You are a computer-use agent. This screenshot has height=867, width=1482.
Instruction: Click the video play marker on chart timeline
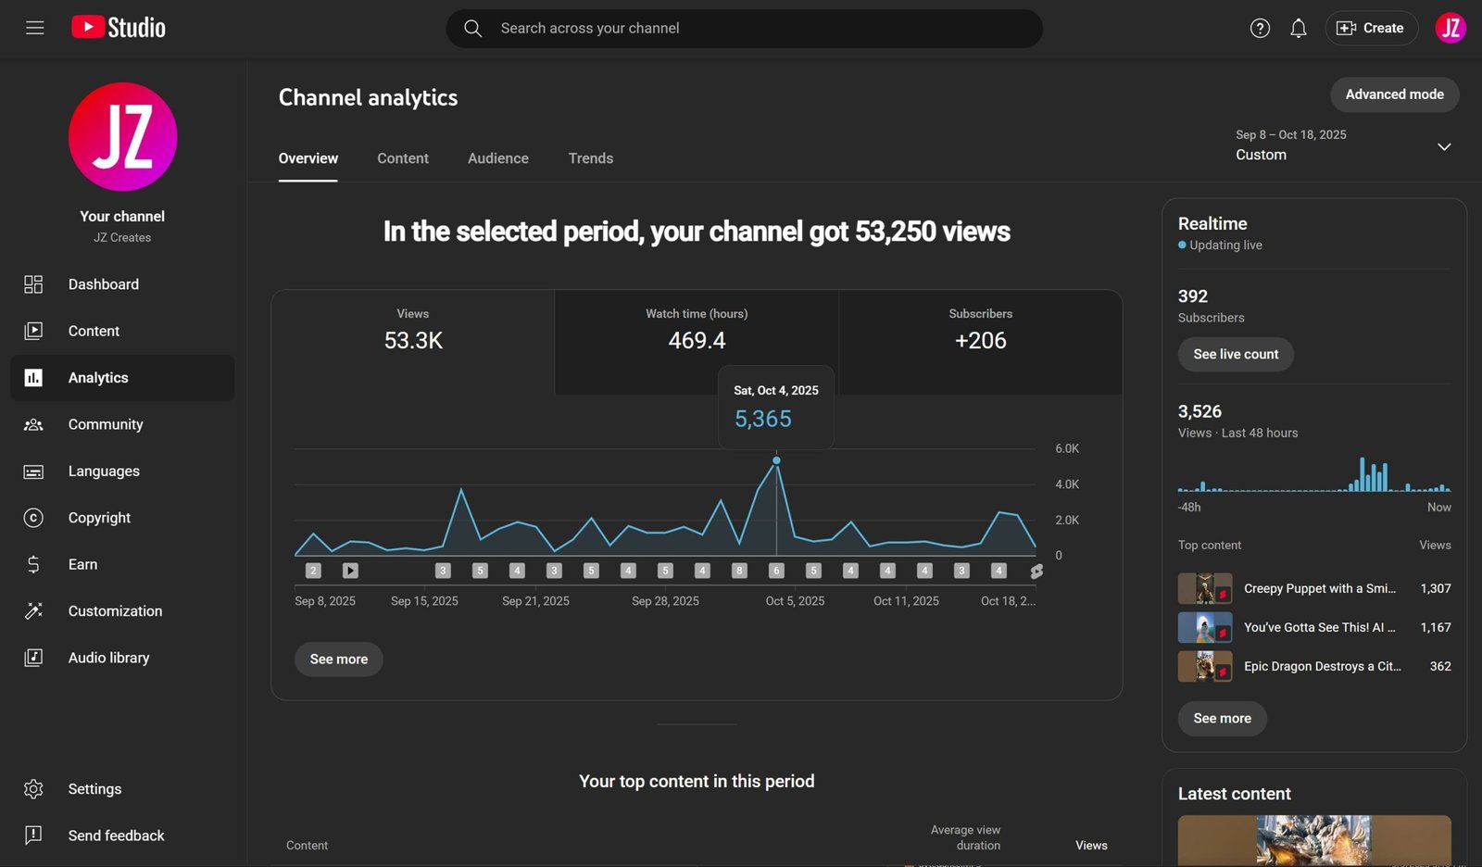point(350,571)
